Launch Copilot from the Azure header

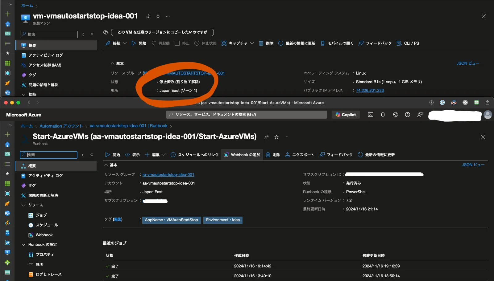click(x=346, y=115)
